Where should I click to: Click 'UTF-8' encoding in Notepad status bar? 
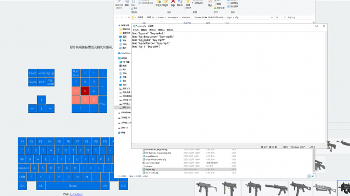312,147
